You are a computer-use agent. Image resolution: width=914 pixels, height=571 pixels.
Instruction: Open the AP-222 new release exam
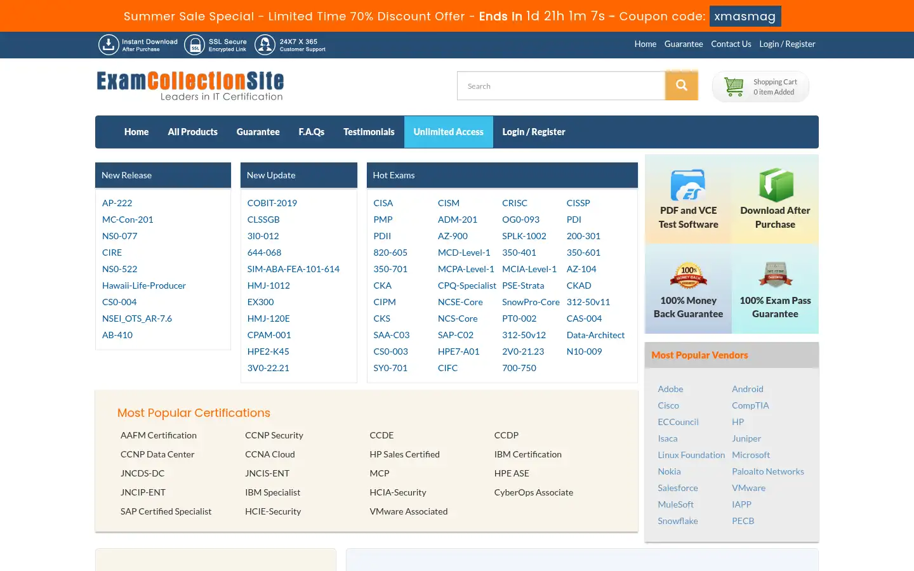[117, 203]
